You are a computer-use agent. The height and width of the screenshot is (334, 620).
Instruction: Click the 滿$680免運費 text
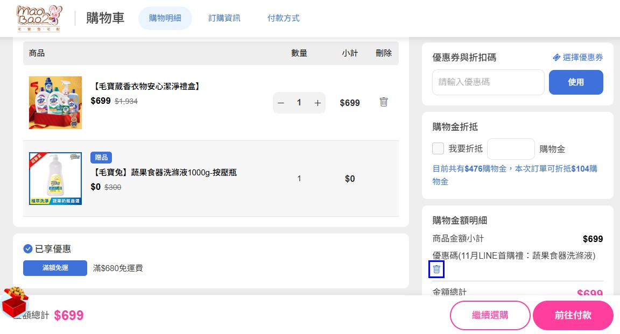coord(118,268)
